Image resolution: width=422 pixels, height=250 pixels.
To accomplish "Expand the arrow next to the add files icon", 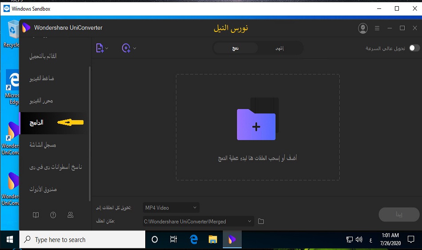I will 107,48.
